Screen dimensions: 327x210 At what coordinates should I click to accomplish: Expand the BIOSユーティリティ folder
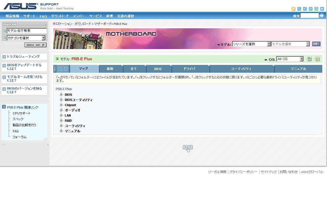coord(61,100)
